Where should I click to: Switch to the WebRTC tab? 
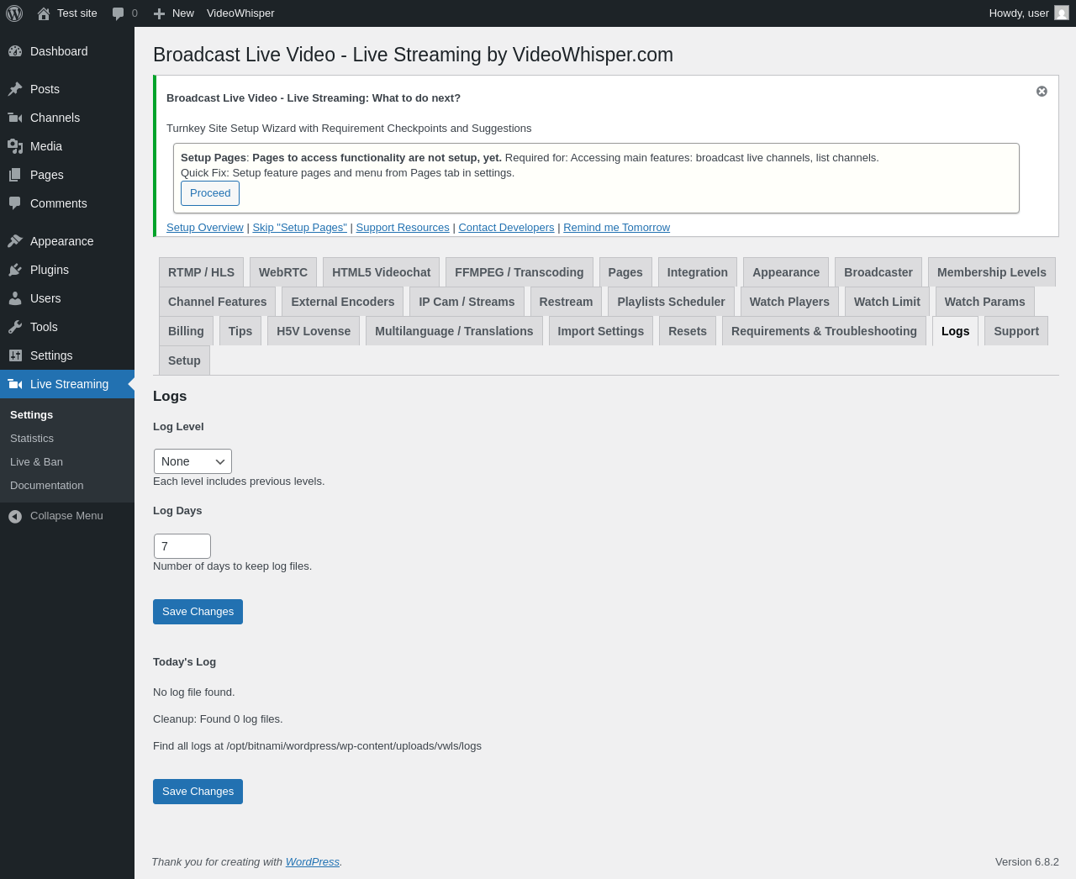[283, 272]
